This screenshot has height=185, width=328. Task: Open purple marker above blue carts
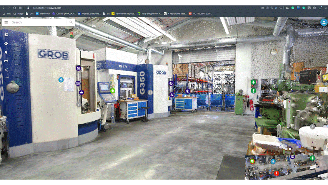188,91
